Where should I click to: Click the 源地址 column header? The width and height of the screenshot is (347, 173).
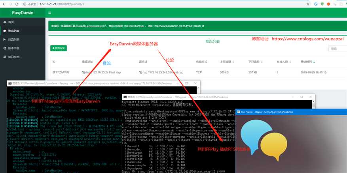[x=143, y=62]
